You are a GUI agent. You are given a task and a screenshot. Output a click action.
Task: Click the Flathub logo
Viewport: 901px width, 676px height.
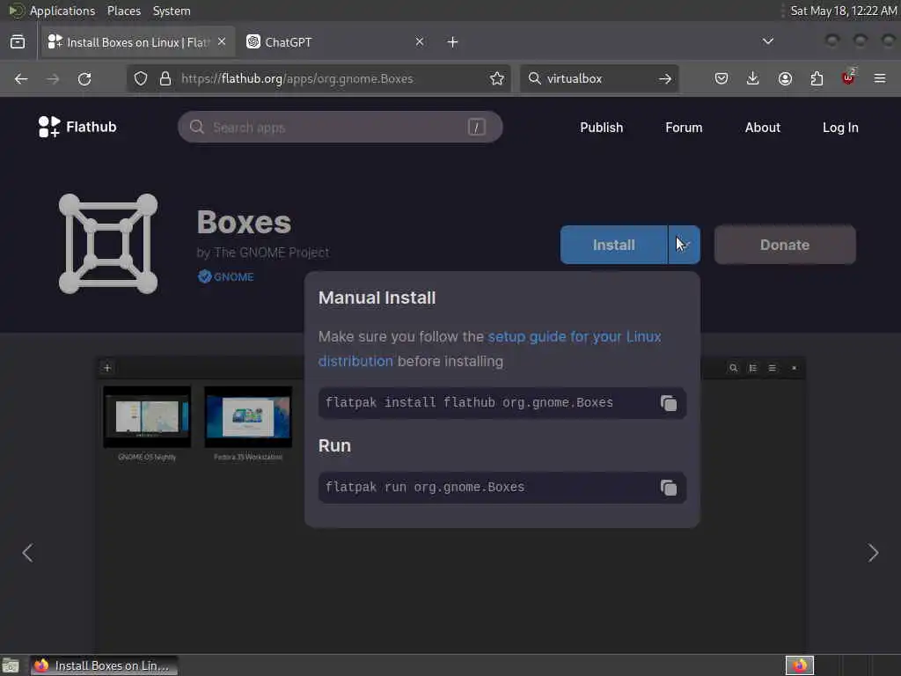tap(77, 127)
